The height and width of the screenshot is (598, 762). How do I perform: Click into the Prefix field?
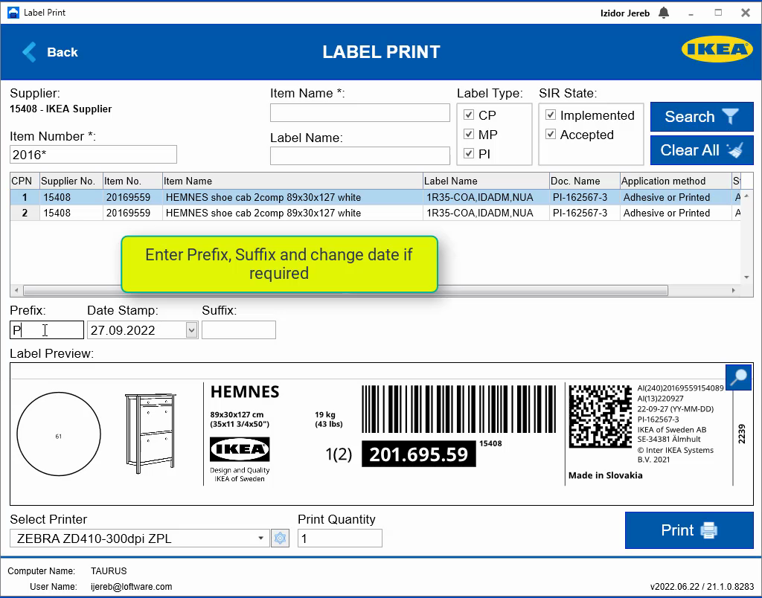point(47,330)
